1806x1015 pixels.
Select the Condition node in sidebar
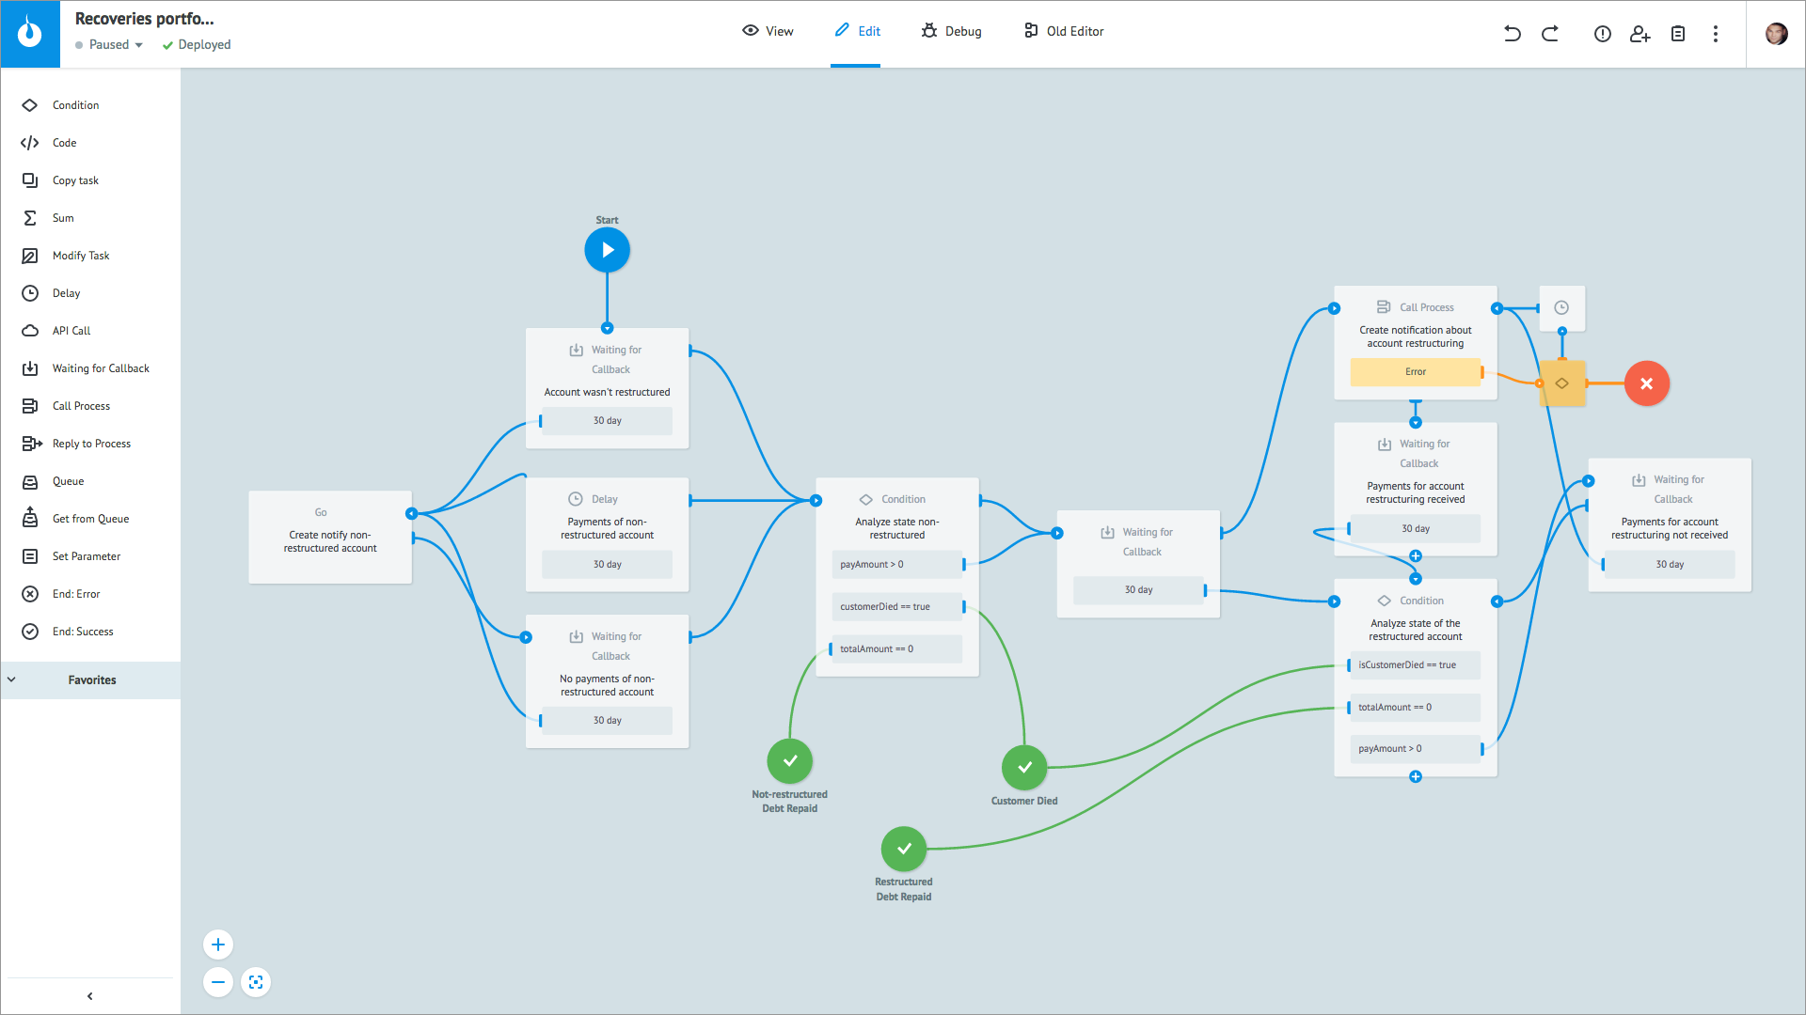(x=75, y=105)
